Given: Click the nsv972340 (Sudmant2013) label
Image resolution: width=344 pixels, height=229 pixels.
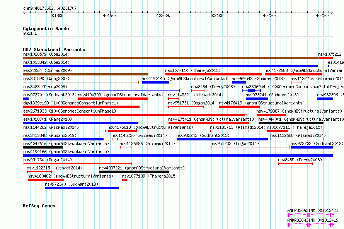Looking at the screenshot, I should (x=72, y=184).
